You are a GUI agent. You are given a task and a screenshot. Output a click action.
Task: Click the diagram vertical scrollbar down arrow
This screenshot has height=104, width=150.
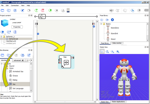click(x=97, y=100)
